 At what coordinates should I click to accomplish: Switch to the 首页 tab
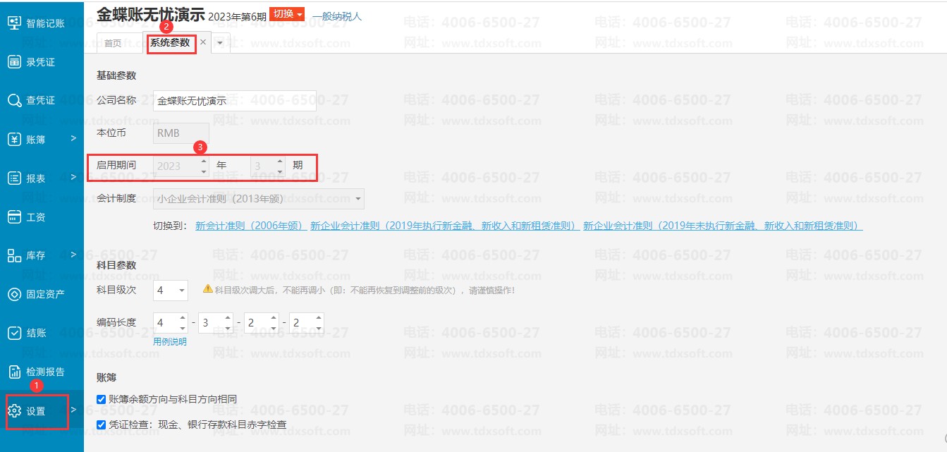113,43
